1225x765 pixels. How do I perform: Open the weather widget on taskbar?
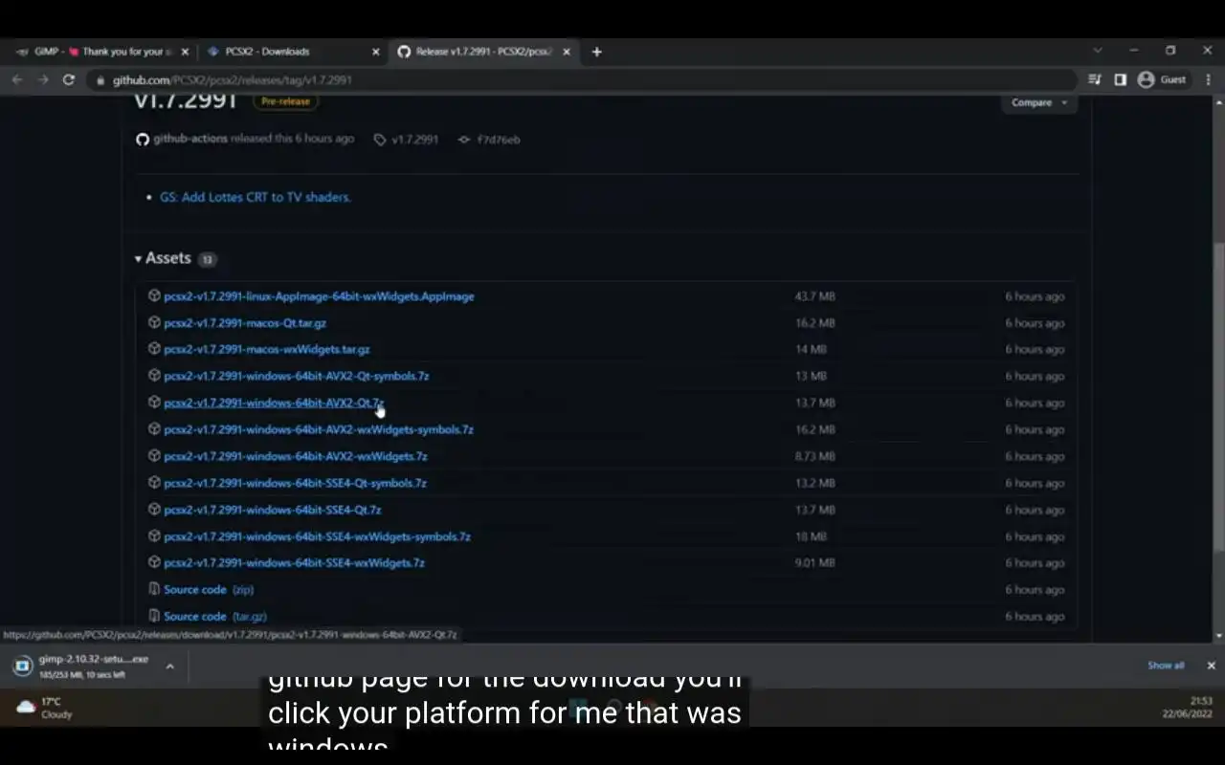(x=44, y=708)
